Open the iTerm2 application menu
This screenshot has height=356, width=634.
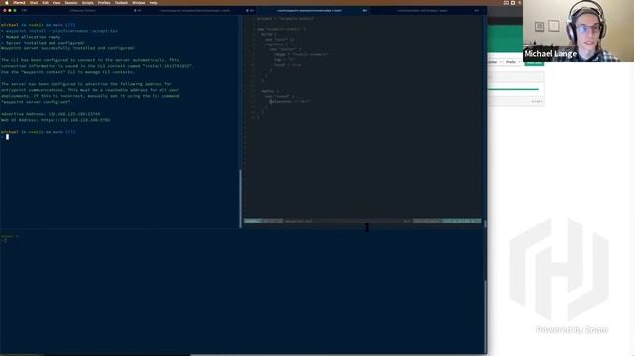[x=19, y=3]
